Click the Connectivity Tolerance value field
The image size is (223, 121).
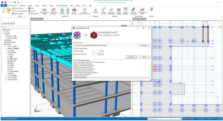tap(98, 54)
